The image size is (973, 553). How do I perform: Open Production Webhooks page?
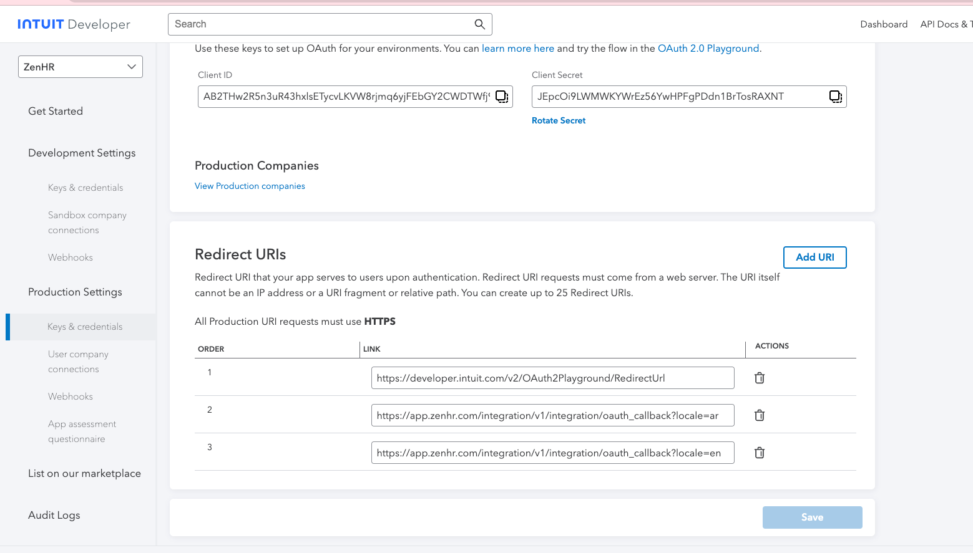click(x=71, y=397)
